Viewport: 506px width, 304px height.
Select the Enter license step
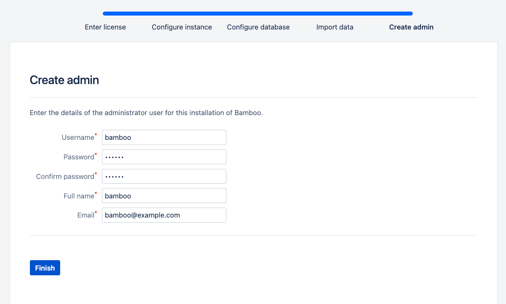tap(105, 27)
